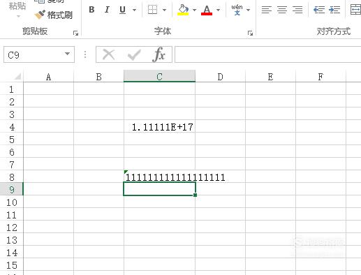Open font color dropdown arrow
The height and width of the screenshot is (275, 361).
click(x=218, y=10)
